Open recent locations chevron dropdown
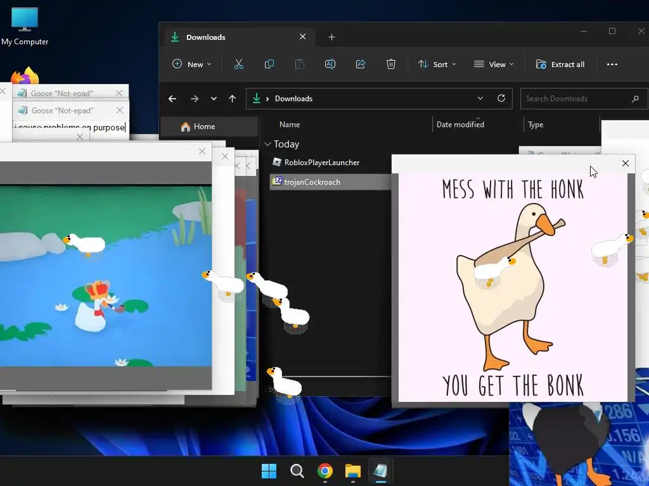This screenshot has height=486, width=649. (214, 99)
